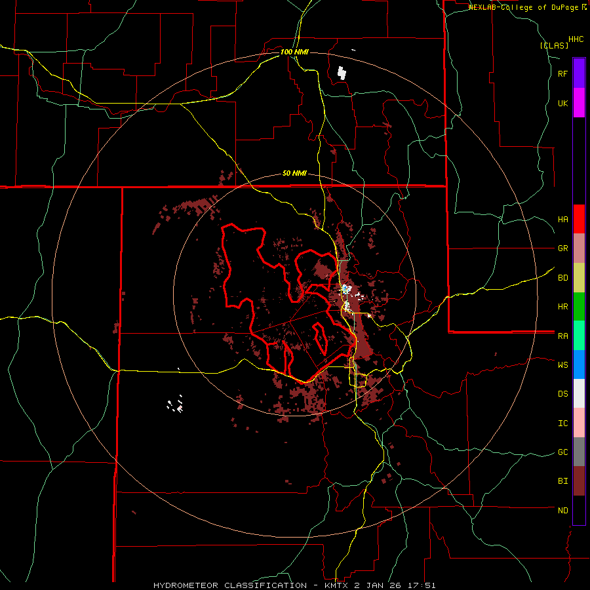Click the HA legend label

pyautogui.click(x=562, y=219)
